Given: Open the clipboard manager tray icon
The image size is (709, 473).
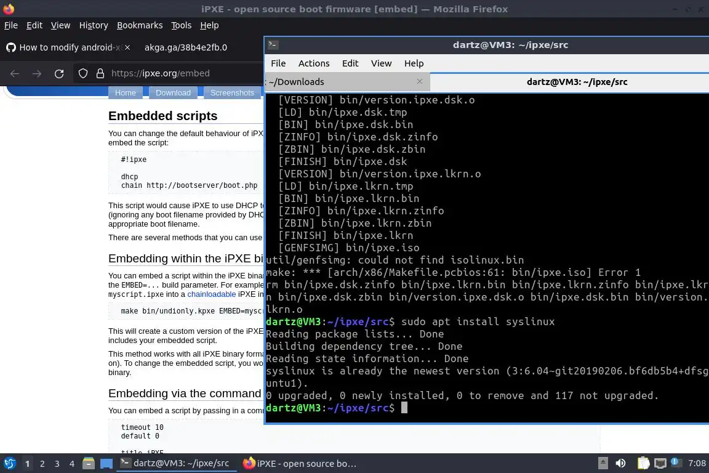Looking at the screenshot, I should coord(643,463).
